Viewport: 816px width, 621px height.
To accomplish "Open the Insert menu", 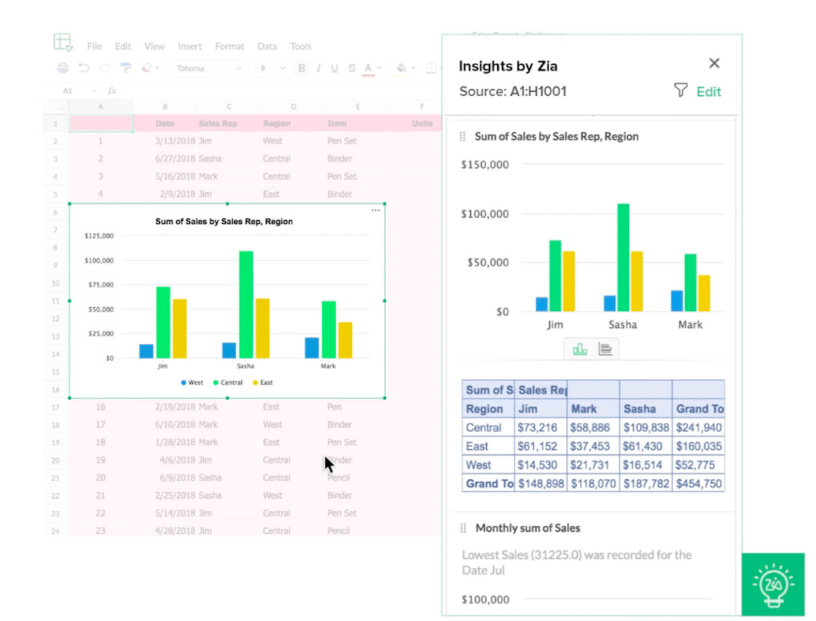I will 189,46.
